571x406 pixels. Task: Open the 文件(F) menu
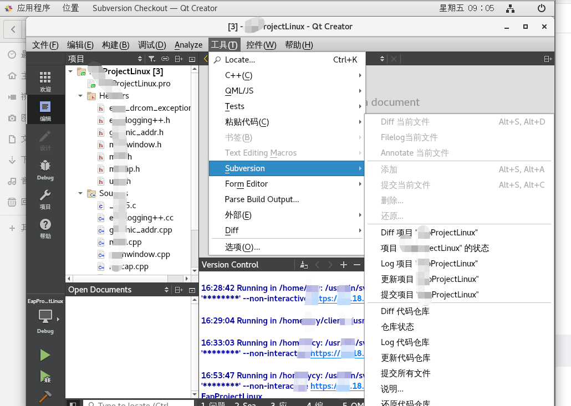pyautogui.click(x=45, y=45)
